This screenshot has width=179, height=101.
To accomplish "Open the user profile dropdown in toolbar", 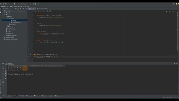I will click(15, 4).
